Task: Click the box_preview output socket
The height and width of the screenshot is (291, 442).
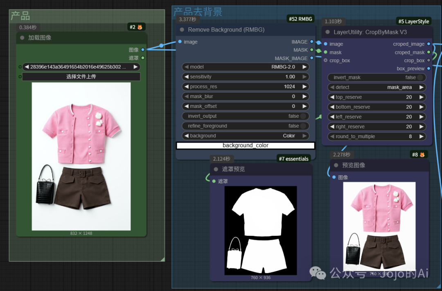Action: pyautogui.click(x=429, y=68)
